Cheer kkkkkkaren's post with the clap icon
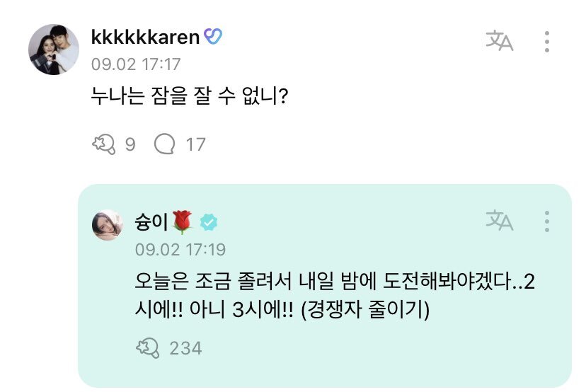 [x=103, y=144]
